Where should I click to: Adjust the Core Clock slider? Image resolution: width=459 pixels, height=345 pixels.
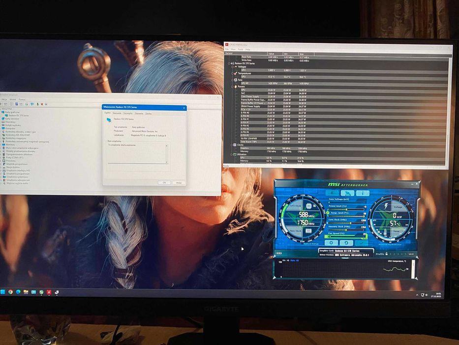tap(346, 223)
